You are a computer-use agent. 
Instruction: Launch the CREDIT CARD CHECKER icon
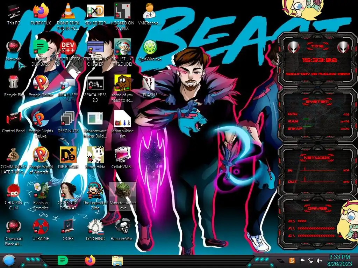click(95, 53)
